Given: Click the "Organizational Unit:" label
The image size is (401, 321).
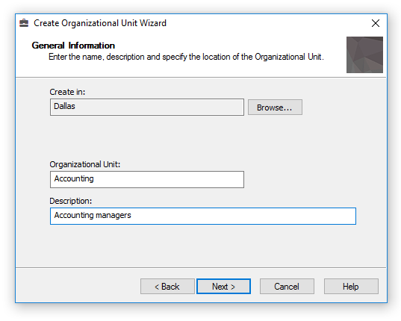Looking at the screenshot, I should 84,164.
